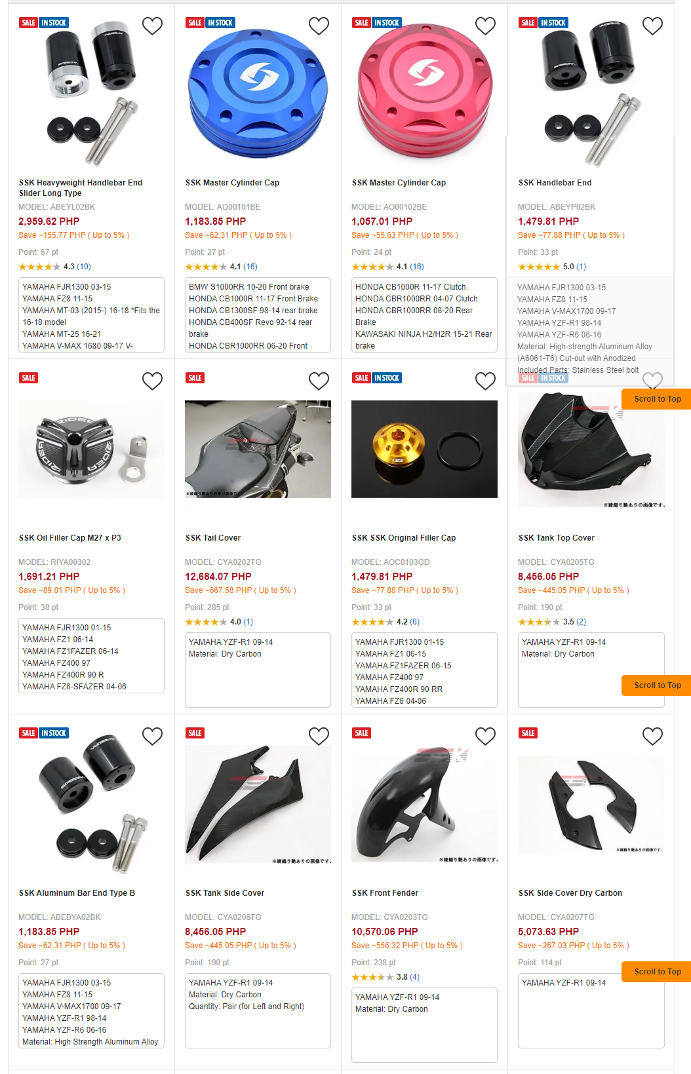The height and width of the screenshot is (1074, 691).
Task: Add red Master Cylinder Cap to wishlist
Action: (486, 26)
